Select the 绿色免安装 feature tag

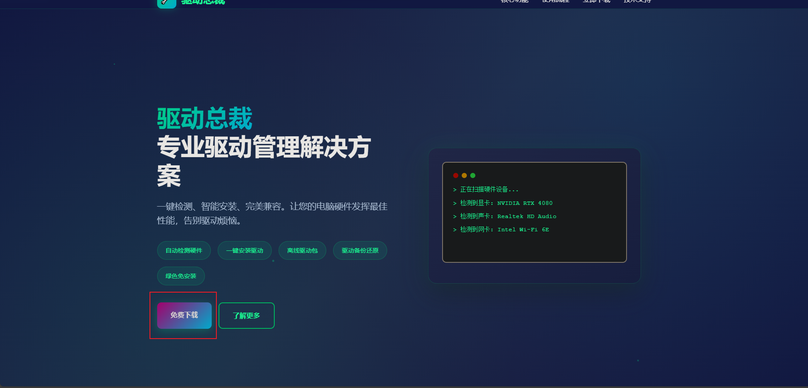(x=181, y=276)
